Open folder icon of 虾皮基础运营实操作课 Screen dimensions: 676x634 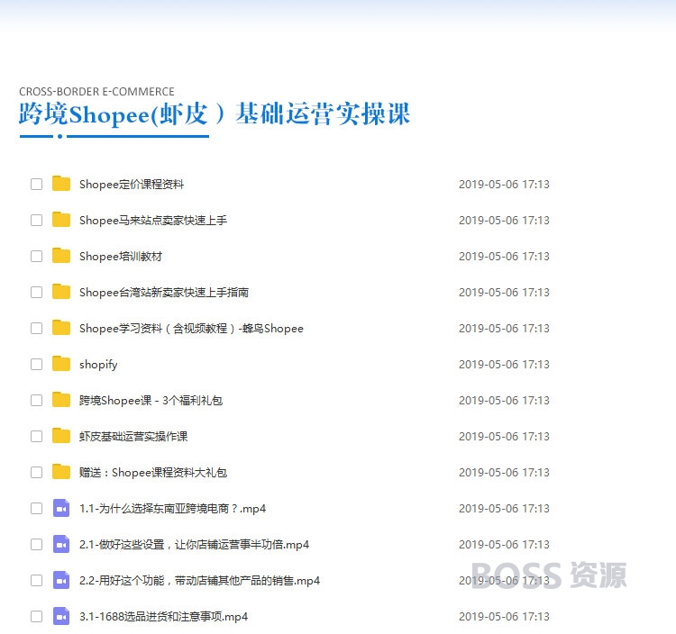61,436
